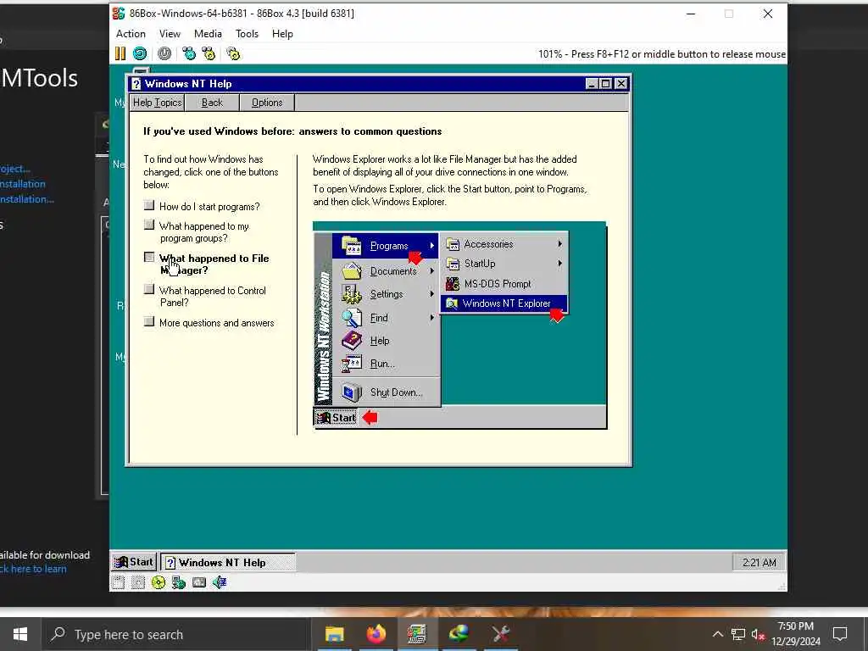Minimize the 86Box emulator window

click(690, 14)
